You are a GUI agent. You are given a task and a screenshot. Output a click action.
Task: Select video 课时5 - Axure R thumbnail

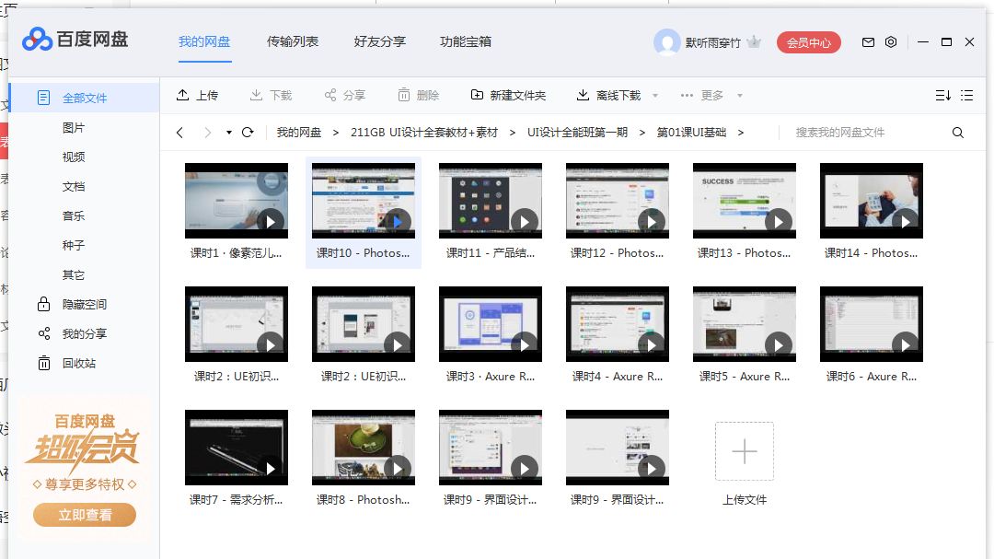point(745,324)
